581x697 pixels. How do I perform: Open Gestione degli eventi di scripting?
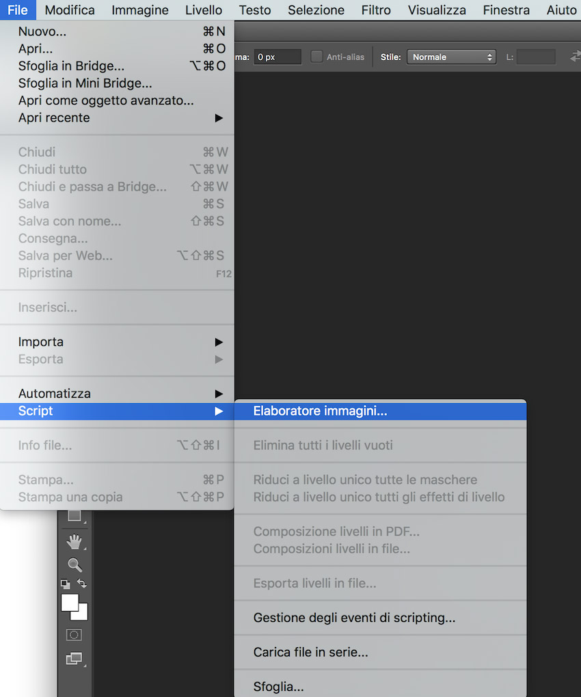pyautogui.click(x=354, y=618)
